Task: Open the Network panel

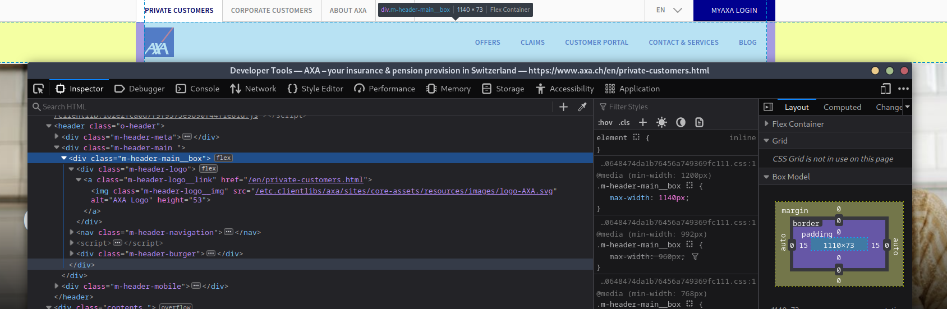Action: point(253,89)
